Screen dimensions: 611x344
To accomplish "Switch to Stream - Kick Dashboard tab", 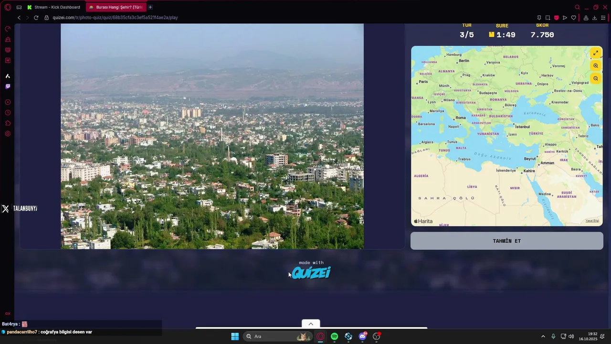I will click(x=54, y=7).
